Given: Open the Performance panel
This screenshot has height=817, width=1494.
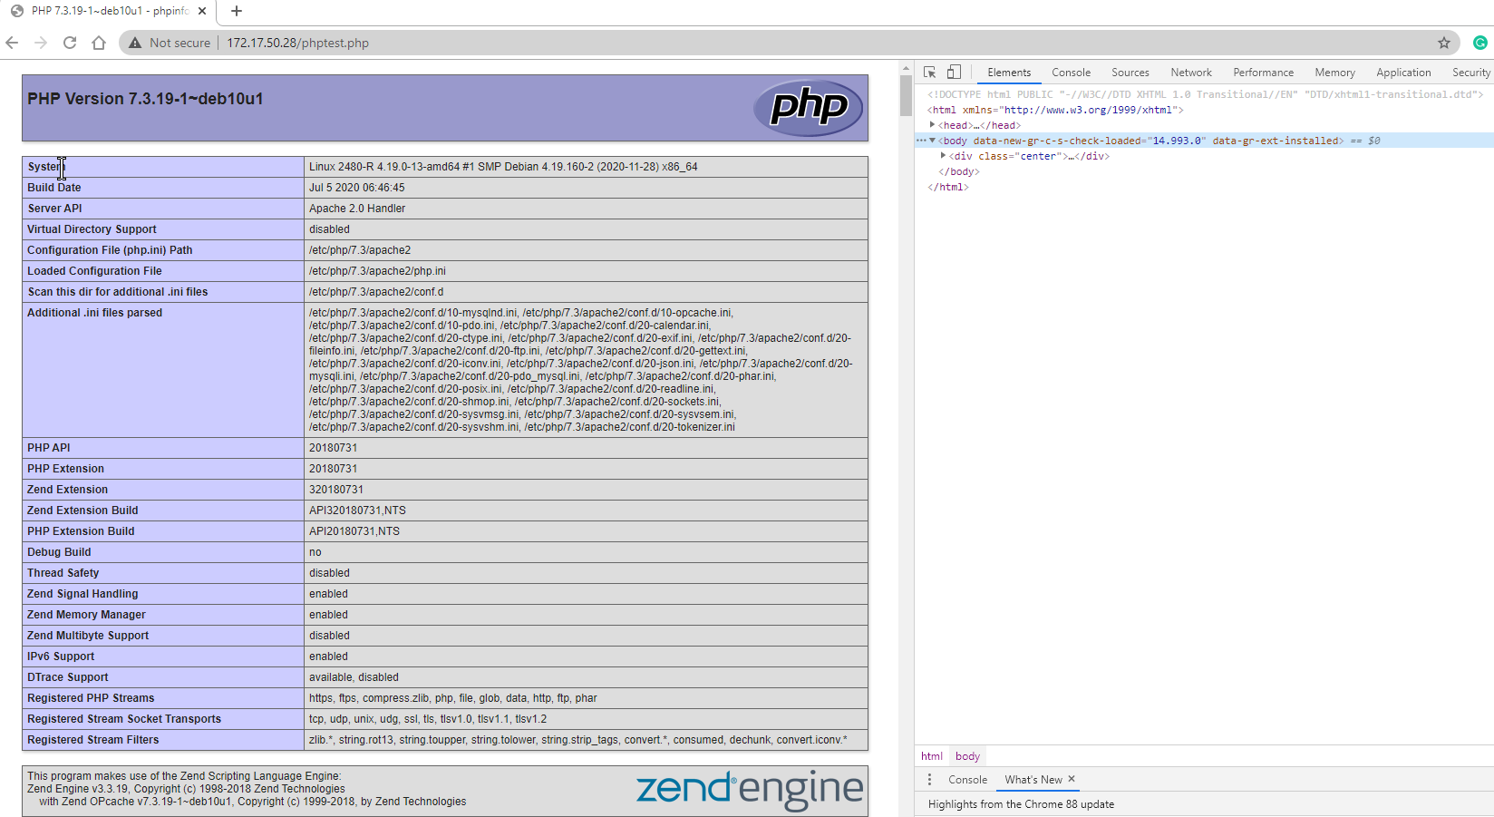Looking at the screenshot, I should (x=1264, y=73).
